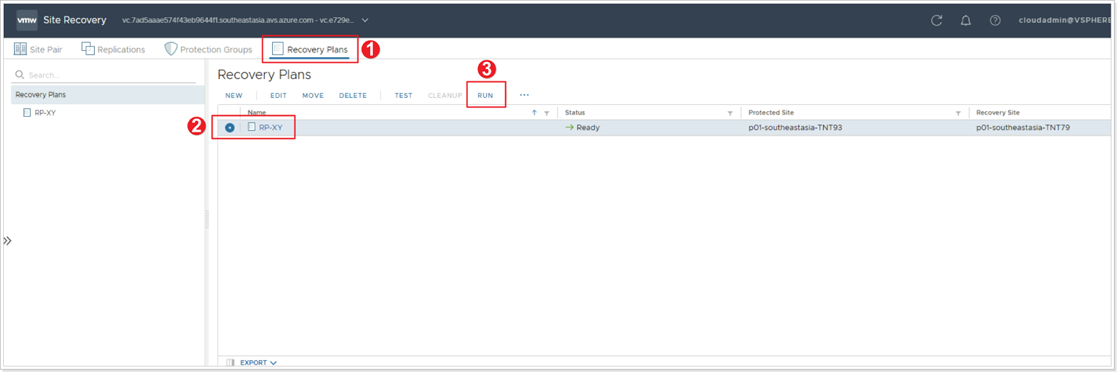Click the Replications tab icon
This screenshot has height=372, width=1117.
[x=88, y=49]
